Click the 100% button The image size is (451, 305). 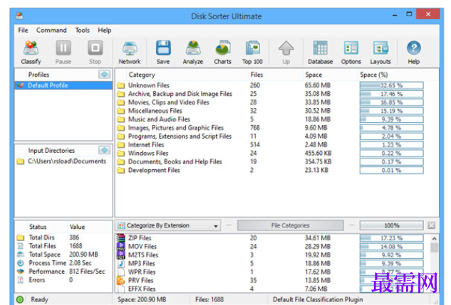click(x=391, y=225)
